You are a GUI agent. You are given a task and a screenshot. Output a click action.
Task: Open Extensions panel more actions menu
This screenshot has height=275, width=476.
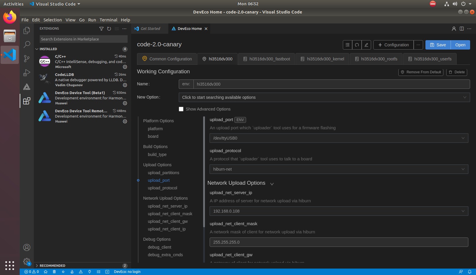pos(124,29)
